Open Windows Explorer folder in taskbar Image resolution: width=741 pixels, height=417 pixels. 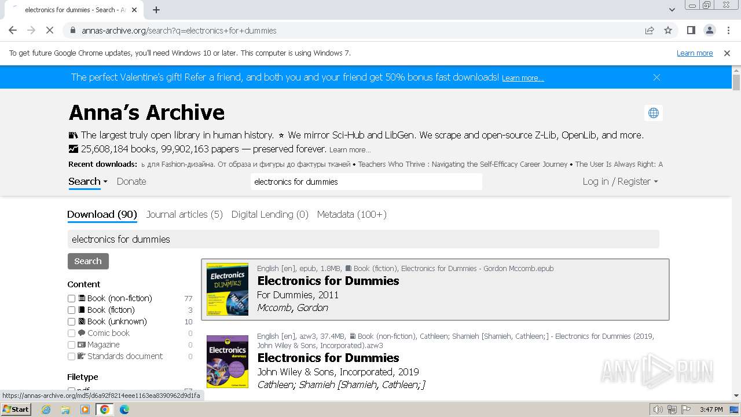(65, 409)
